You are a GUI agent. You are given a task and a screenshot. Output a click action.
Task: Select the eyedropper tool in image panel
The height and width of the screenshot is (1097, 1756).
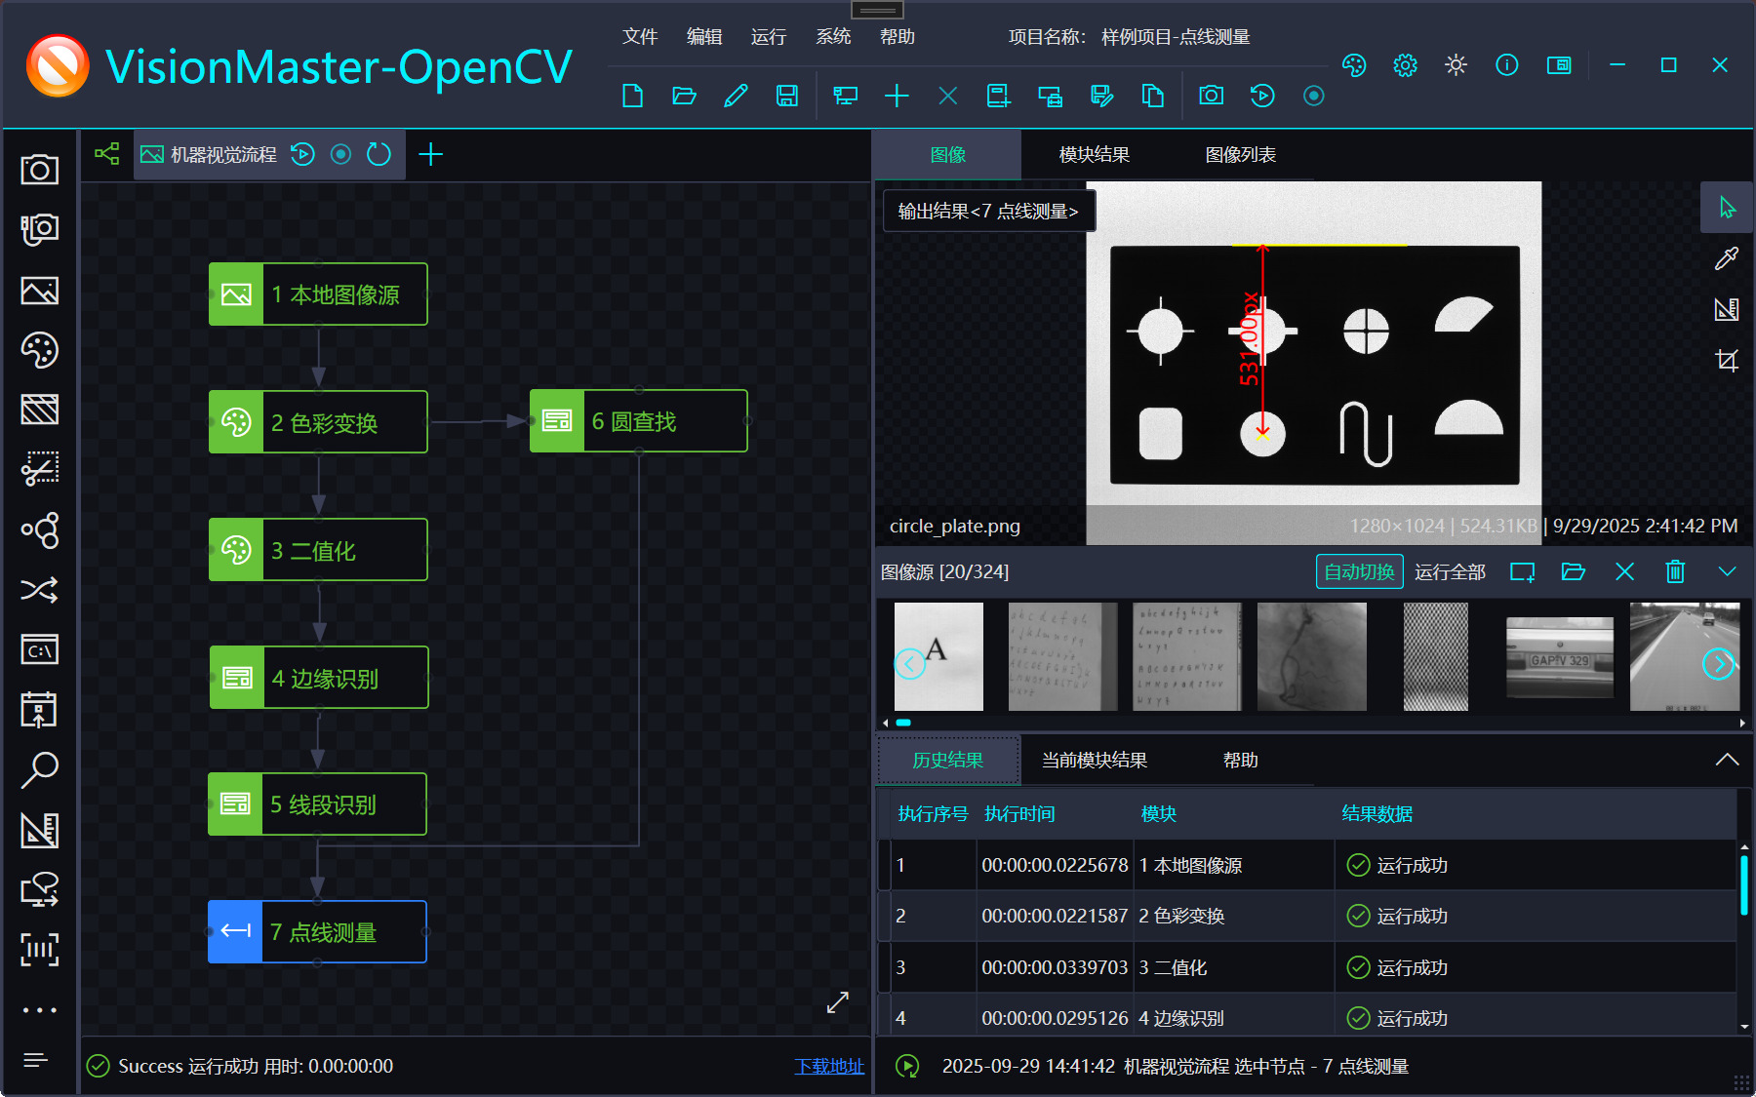1727,258
